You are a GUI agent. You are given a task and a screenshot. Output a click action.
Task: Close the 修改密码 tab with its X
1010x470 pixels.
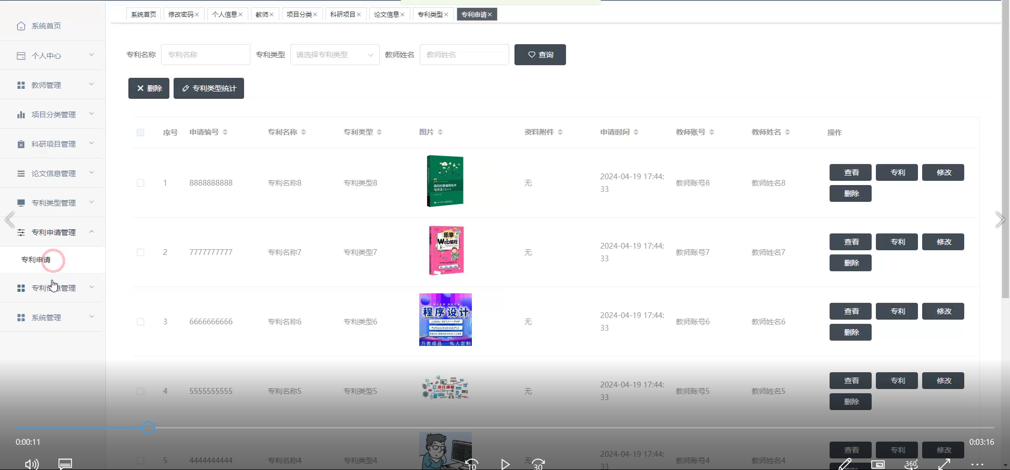197,15
